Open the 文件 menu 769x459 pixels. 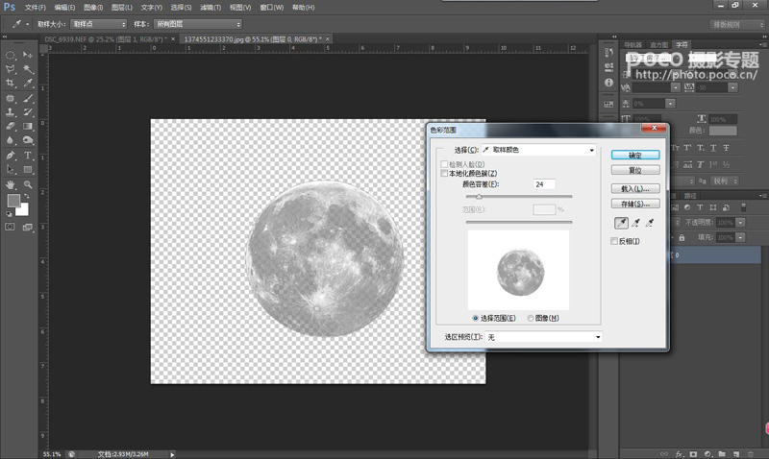coord(36,8)
